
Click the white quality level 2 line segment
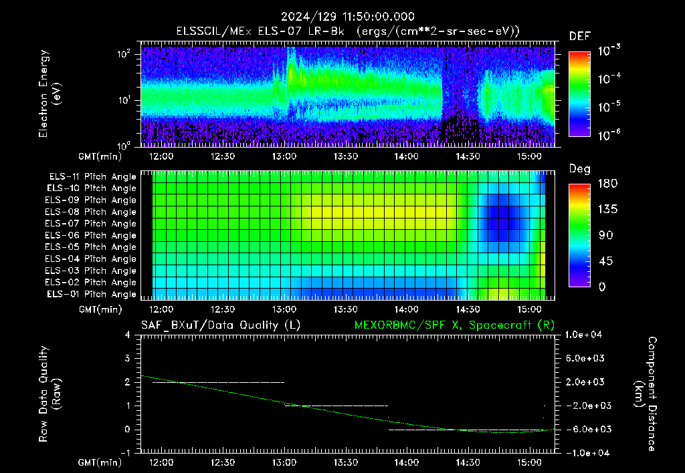(x=219, y=383)
